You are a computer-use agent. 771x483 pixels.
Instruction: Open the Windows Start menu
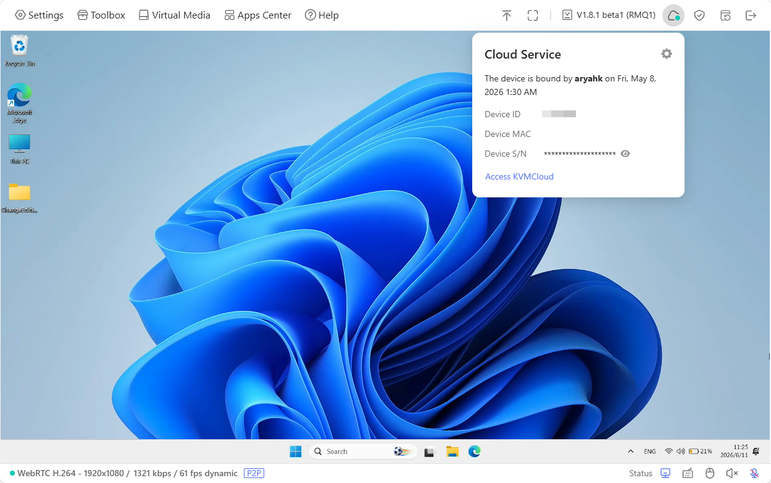coord(296,452)
